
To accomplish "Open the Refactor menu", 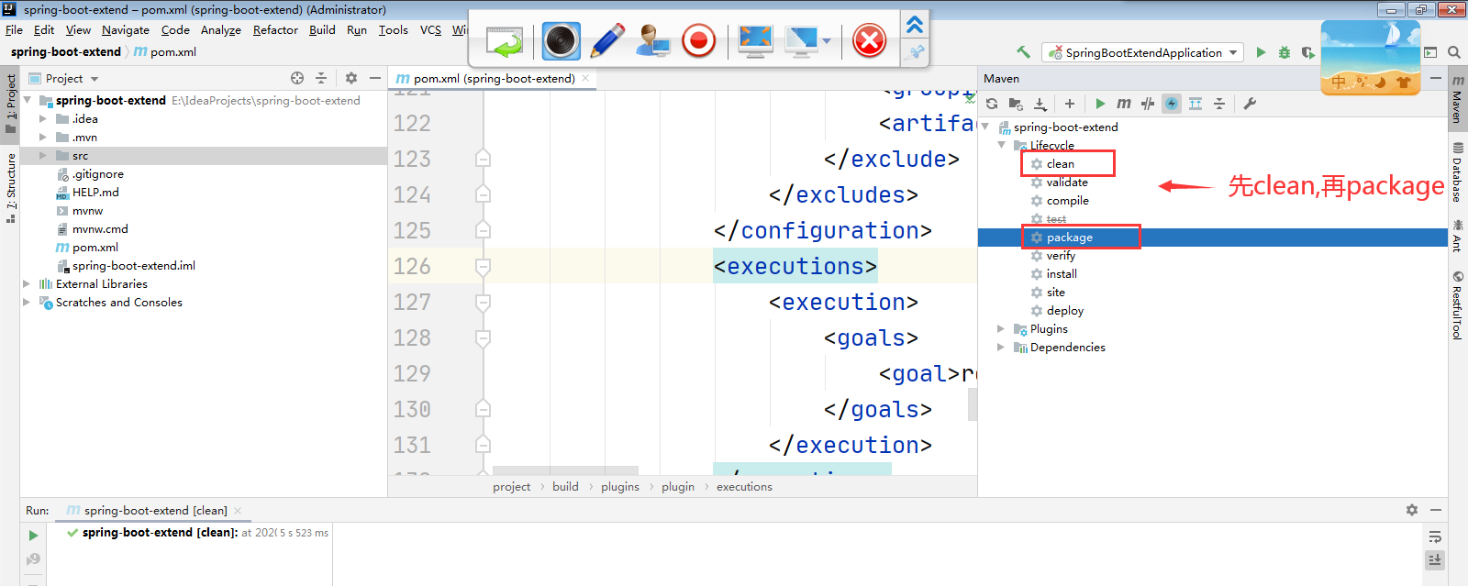I will (275, 30).
